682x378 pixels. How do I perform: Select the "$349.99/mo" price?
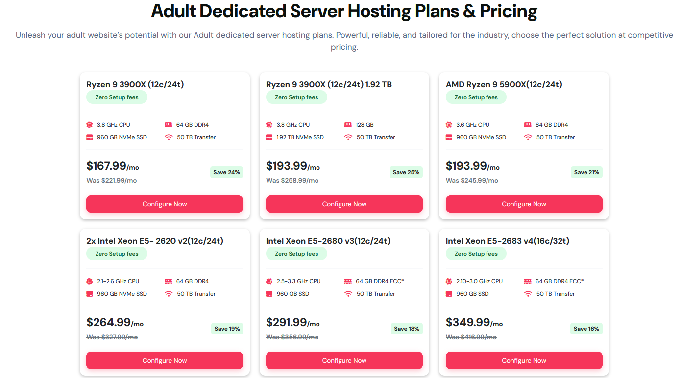coord(474,323)
